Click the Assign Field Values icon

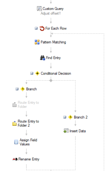(x=16, y=142)
